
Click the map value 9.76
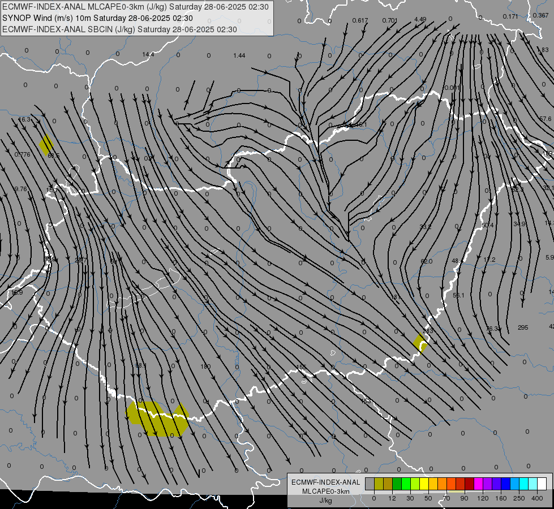coord(20,189)
